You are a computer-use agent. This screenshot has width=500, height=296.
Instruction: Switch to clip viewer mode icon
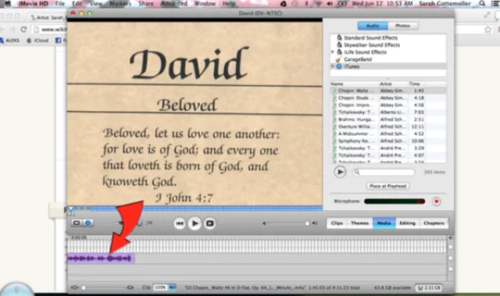point(77,223)
